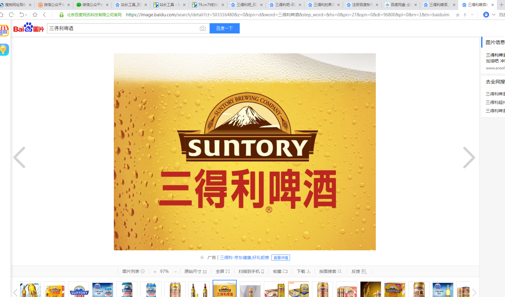The image size is (505, 297).
Task: Click the Baidu Images logo
Action: coord(29,28)
